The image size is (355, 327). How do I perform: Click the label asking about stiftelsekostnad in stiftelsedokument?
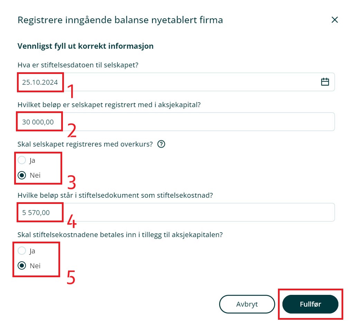[115, 195]
